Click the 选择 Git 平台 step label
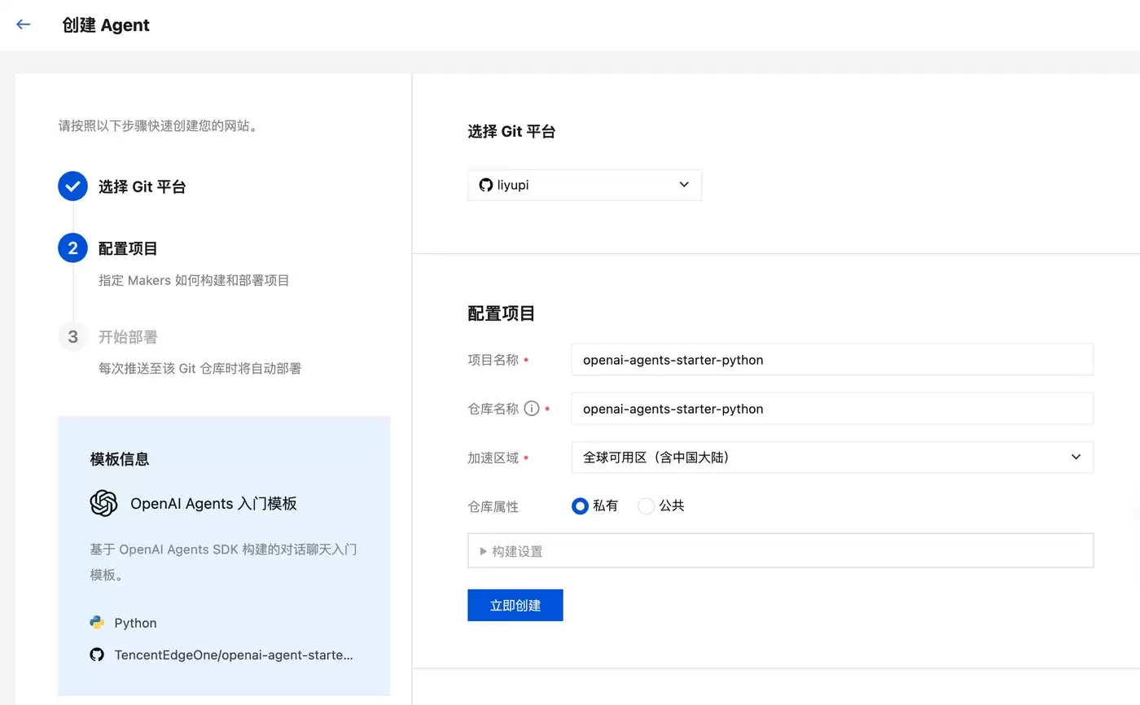 tap(142, 186)
